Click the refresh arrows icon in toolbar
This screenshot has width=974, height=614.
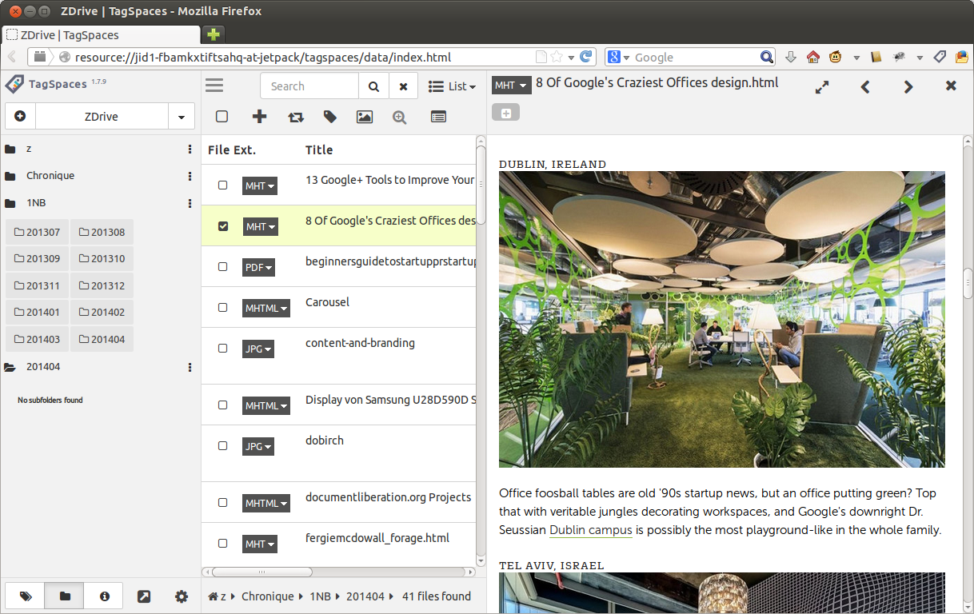click(296, 117)
